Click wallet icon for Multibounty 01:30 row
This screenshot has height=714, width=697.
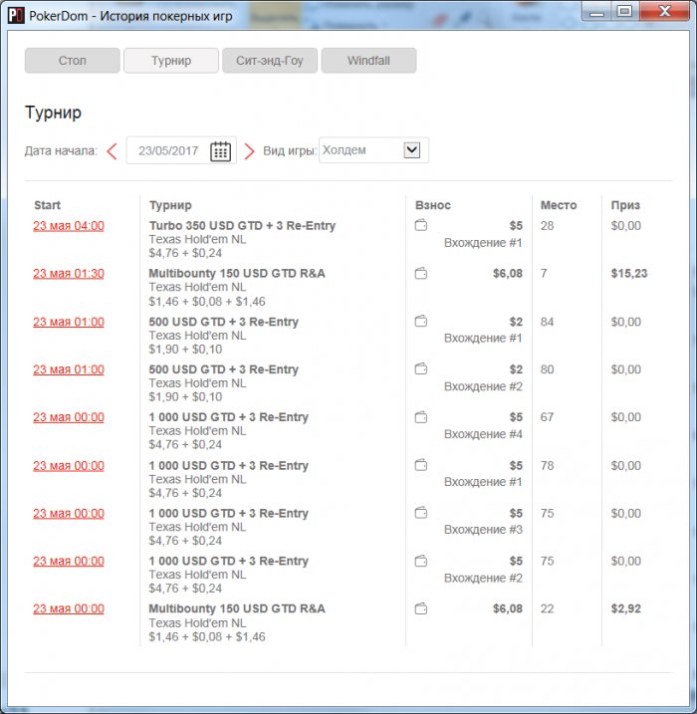point(421,274)
